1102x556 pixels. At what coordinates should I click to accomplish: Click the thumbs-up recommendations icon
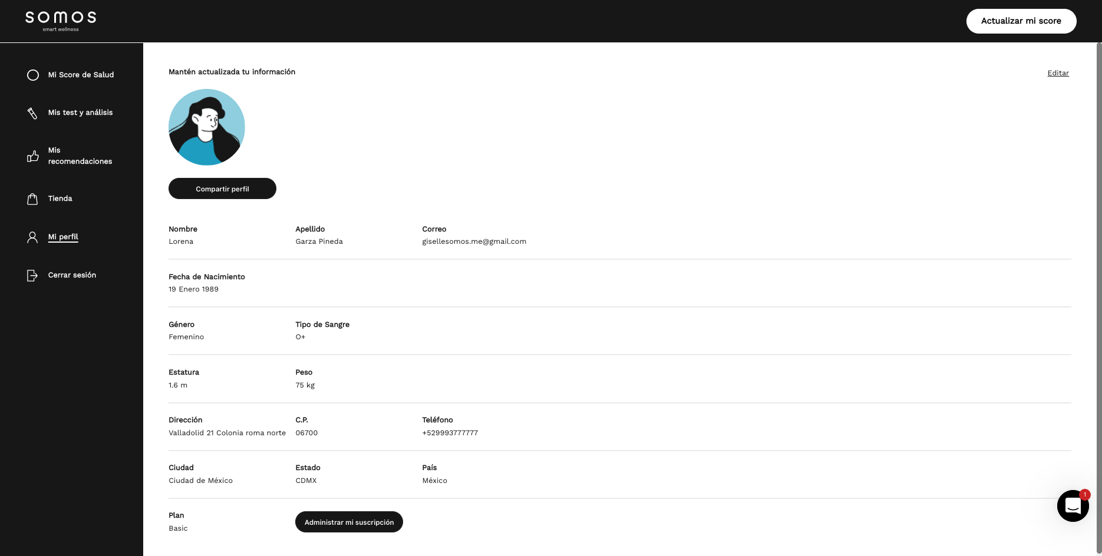(33, 156)
